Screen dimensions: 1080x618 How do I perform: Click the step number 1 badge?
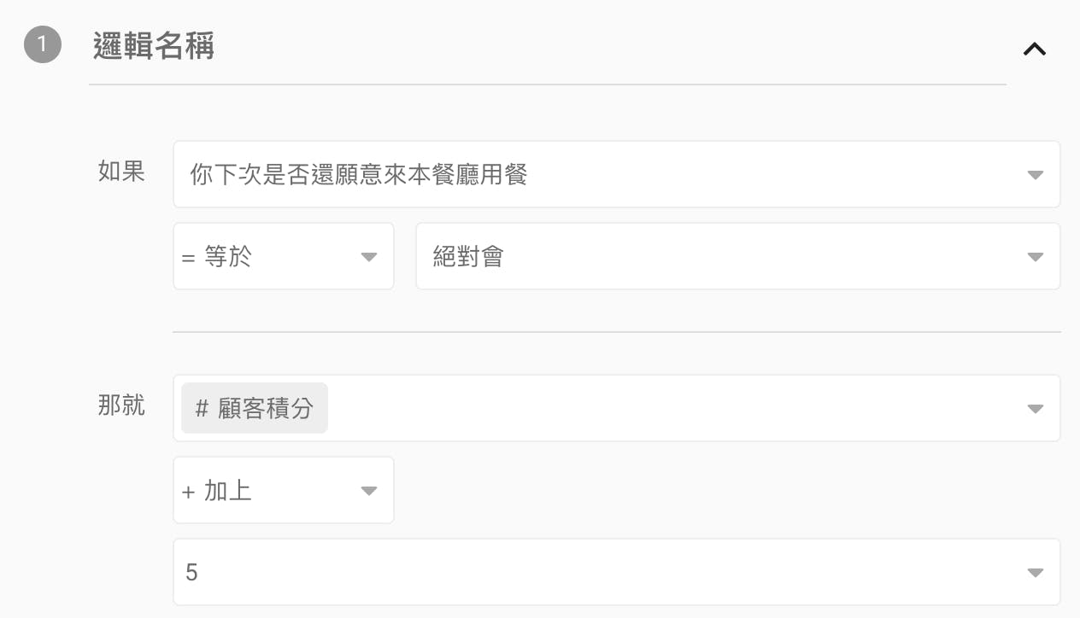pyautogui.click(x=43, y=46)
